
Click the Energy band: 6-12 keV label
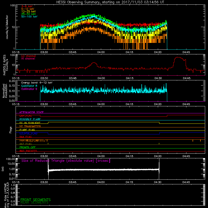(37, 83)
